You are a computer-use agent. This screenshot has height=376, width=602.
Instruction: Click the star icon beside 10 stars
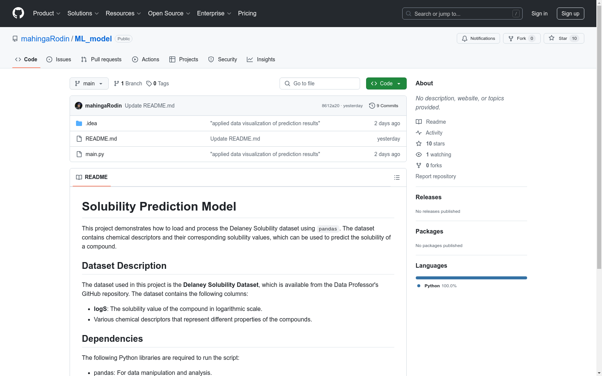(x=419, y=144)
